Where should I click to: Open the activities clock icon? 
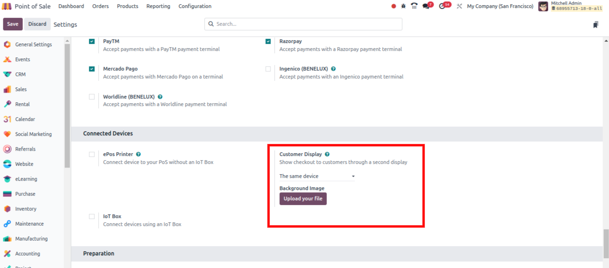point(442,6)
